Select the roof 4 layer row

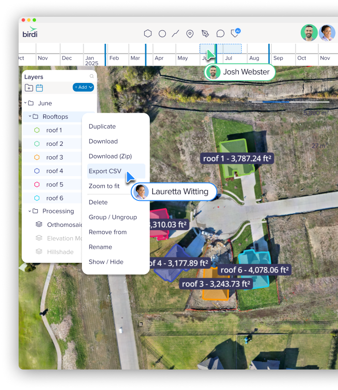(53, 171)
